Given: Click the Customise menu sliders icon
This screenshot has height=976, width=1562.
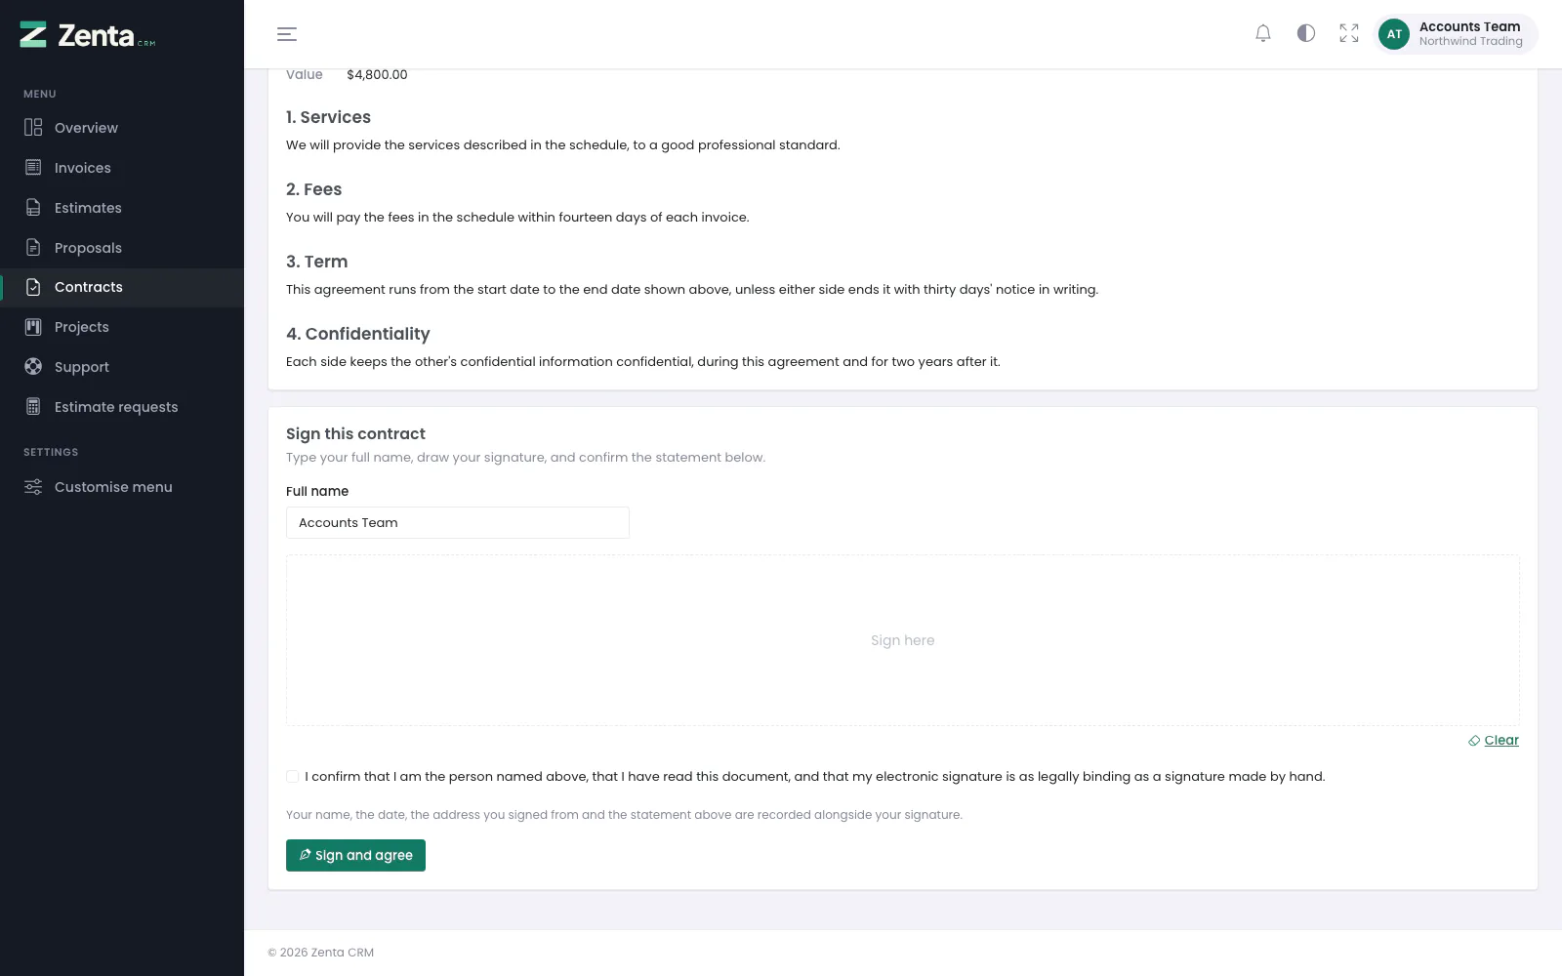Looking at the screenshot, I should tap(33, 487).
